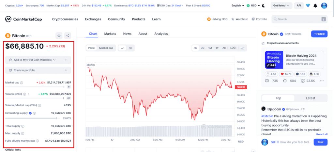The image size is (334, 152).
Task: Open the notifications bell
Action: 315,6
